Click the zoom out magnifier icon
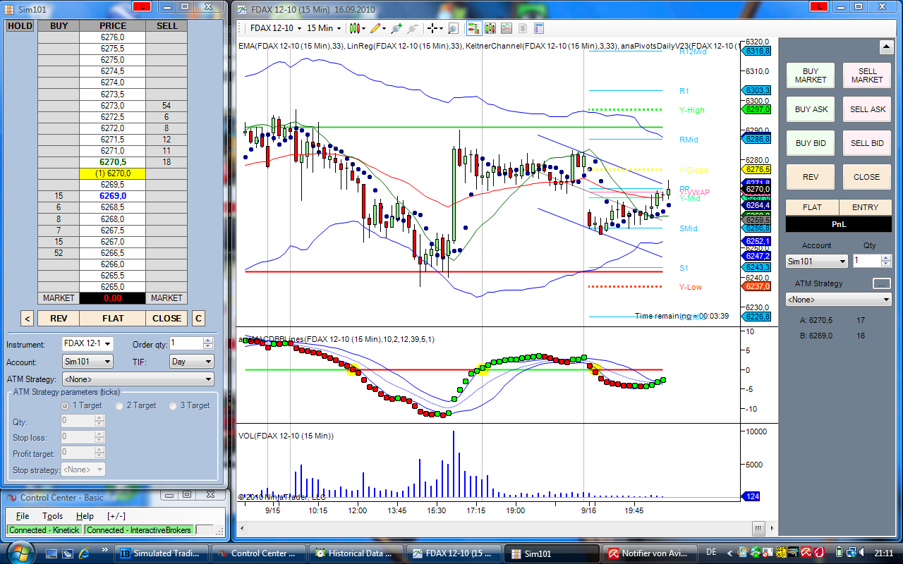The image size is (903, 564). [x=413, y=28]
